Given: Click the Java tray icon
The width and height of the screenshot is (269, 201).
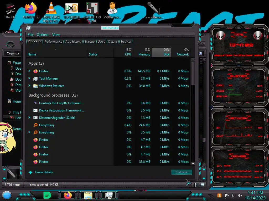Looking at the screenshot, I should click(x=219, y=195).
